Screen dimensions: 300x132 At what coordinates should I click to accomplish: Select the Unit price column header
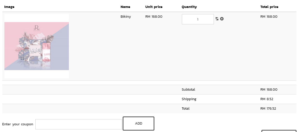click(154, 7)
